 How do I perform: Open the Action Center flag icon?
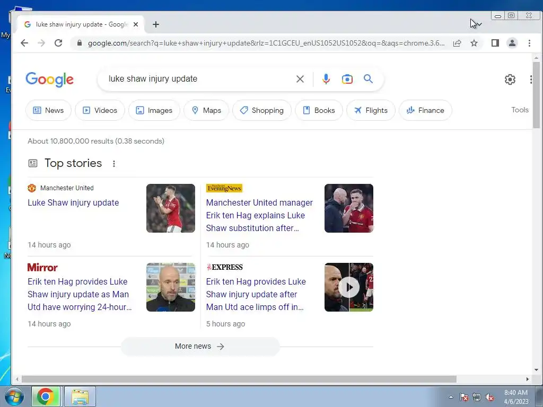464,397
